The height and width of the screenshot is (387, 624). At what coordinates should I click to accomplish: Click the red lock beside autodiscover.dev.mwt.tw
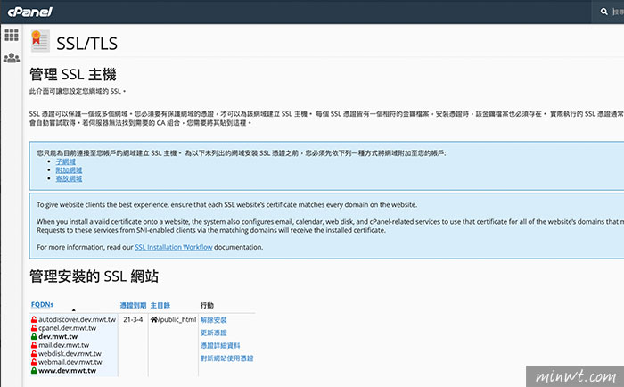(34, 319)
